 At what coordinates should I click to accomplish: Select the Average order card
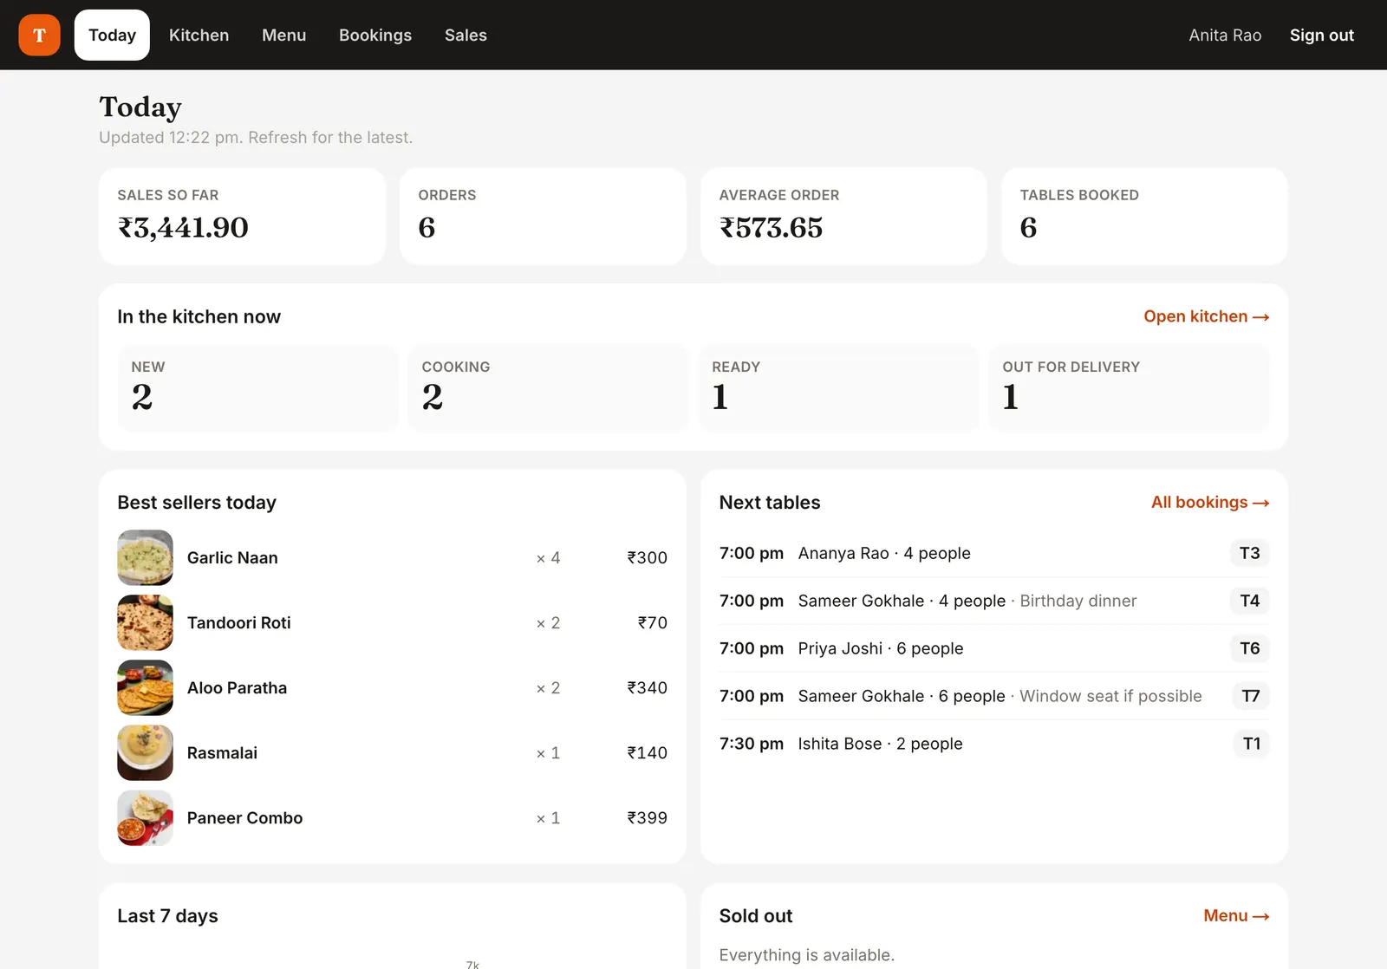pos(843,216)
